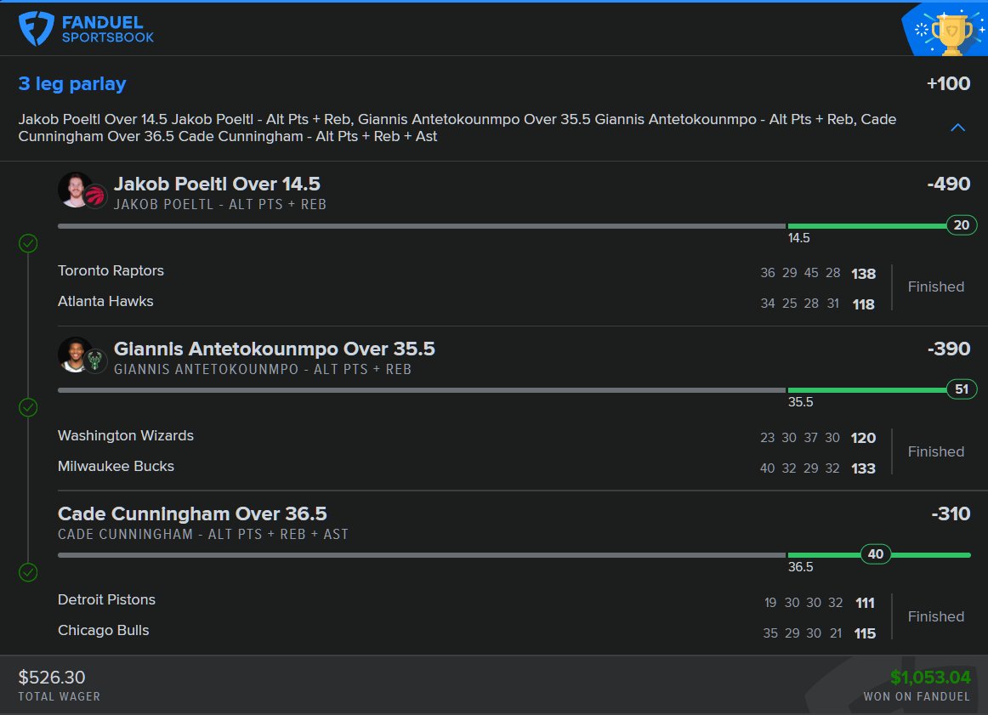Click the Chicago Bulls team name
Image resolution: width=988 pixels, height=715 pixels.
104,631
